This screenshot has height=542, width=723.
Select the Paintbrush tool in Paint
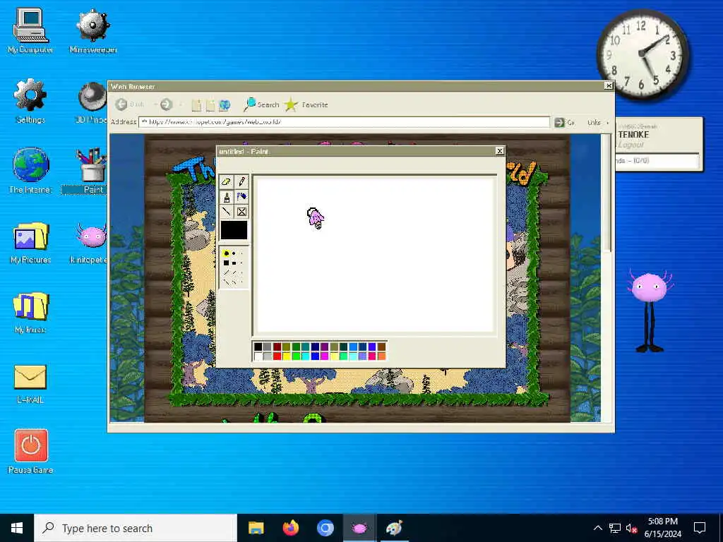coord(226,198)
